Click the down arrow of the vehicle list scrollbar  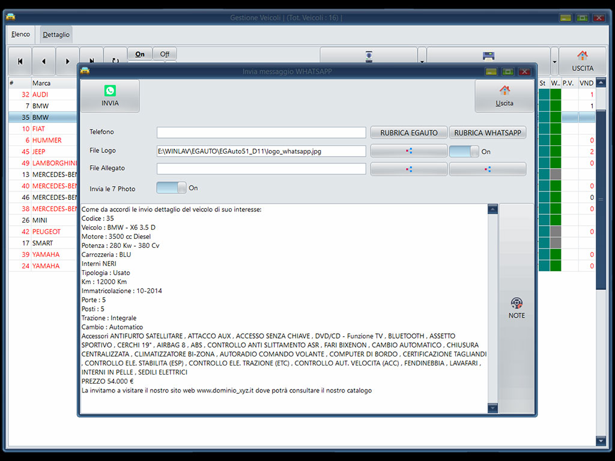pyautogui.click(x=601, y=441)
